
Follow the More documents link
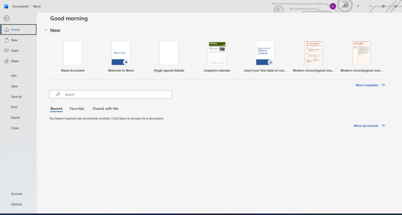369,126
